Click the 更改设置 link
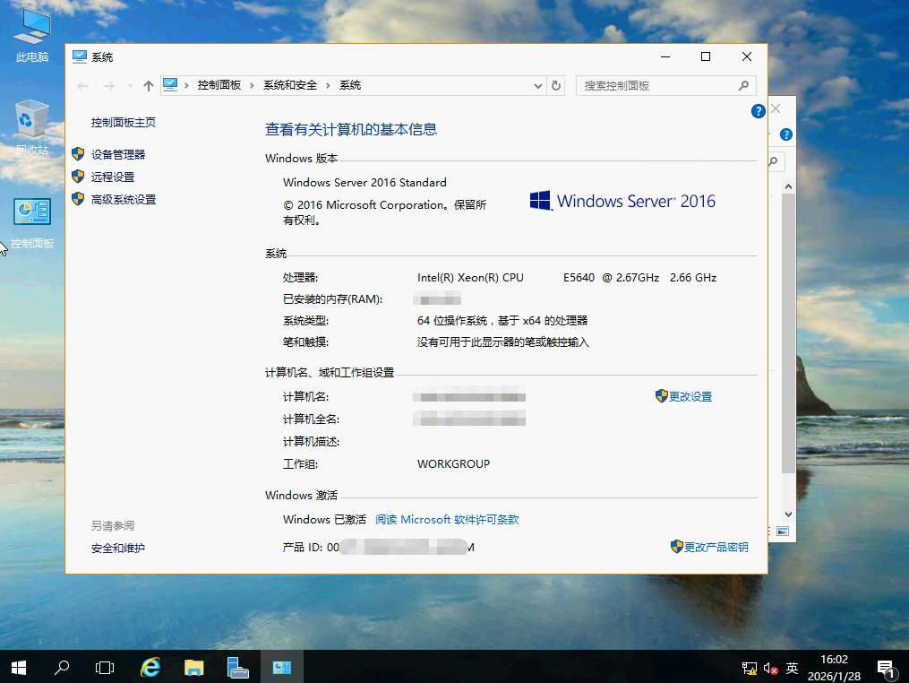The height and width of the screenshot is (683, 909). pyautogui.click(x=690, y=395)
